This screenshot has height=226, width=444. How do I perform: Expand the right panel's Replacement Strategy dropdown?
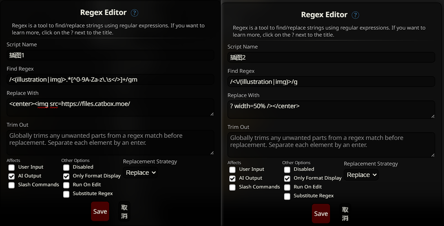(x=361, y=175)
